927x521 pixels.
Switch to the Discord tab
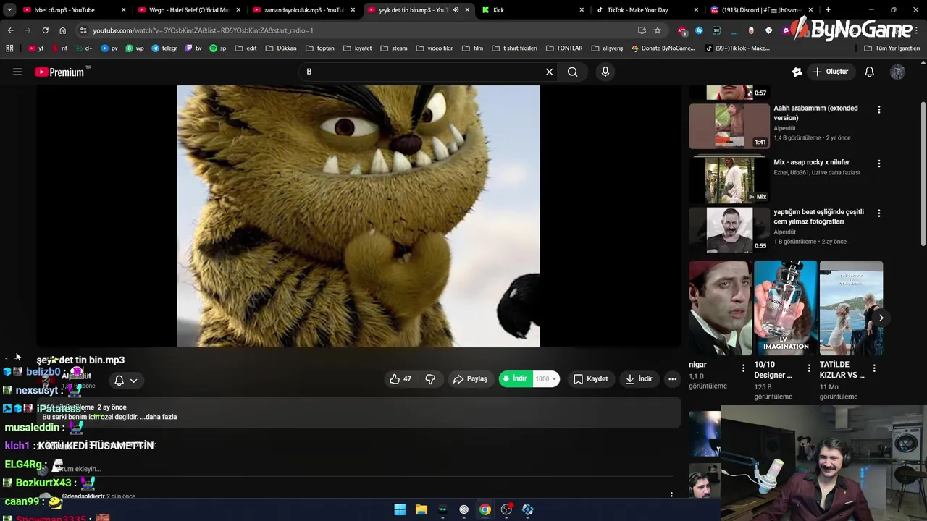(x=760, y=10)
